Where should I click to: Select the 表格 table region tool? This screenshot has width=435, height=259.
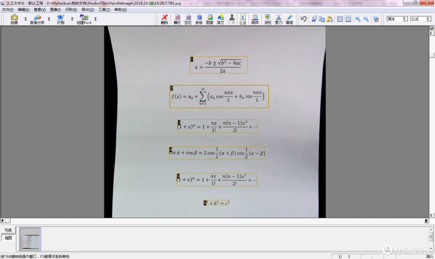point(199,19)
